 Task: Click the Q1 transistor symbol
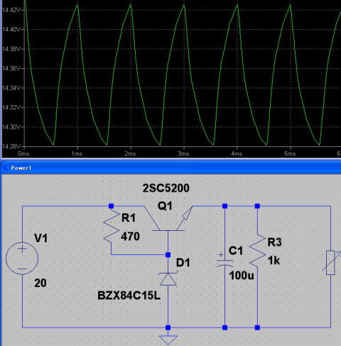[168, 219]
